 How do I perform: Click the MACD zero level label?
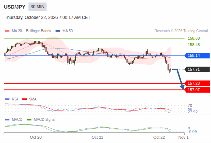tap(189, 128)
